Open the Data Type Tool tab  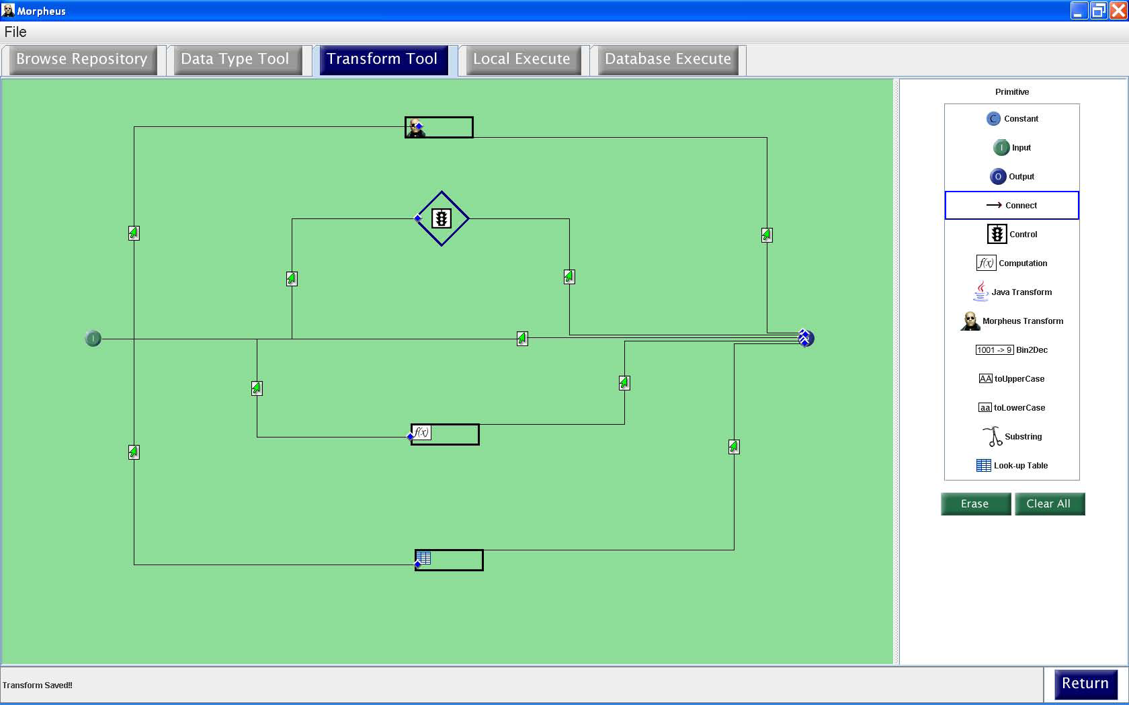click(x=235, y=59)
